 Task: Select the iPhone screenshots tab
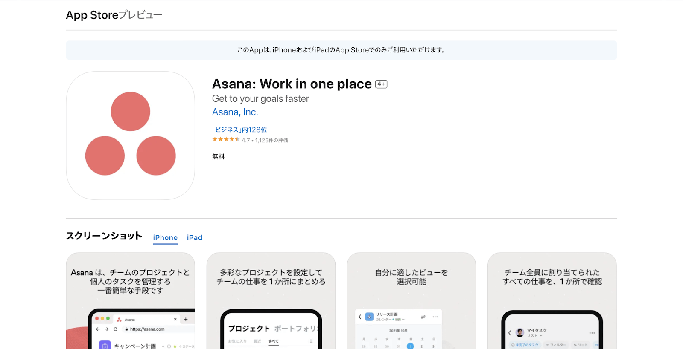pos(165,237)
